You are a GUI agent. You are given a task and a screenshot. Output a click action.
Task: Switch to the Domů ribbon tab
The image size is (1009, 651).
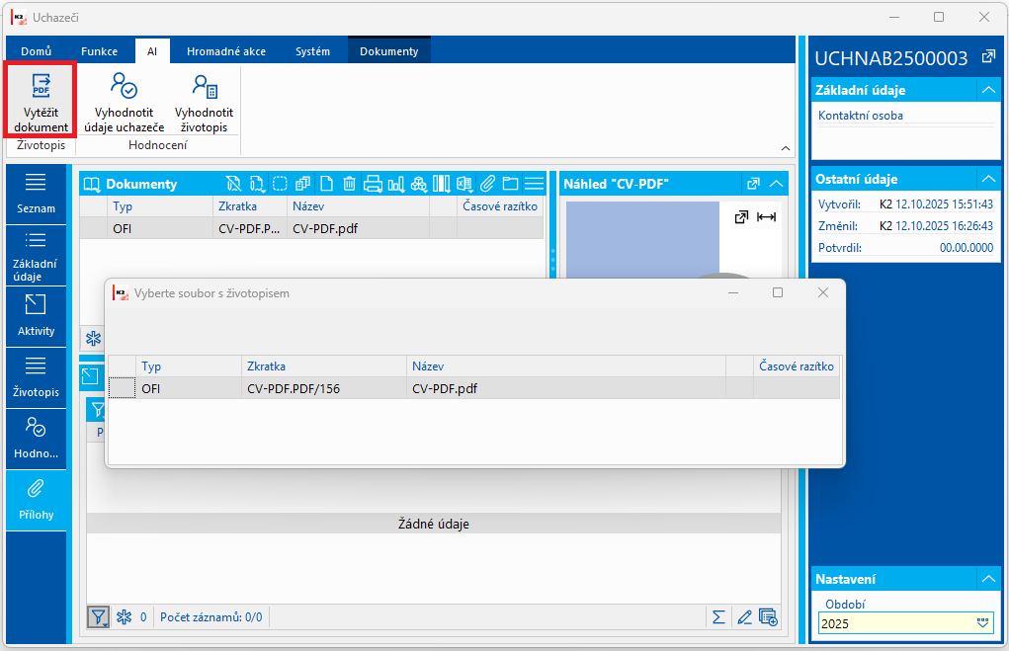tap(36, 51)
